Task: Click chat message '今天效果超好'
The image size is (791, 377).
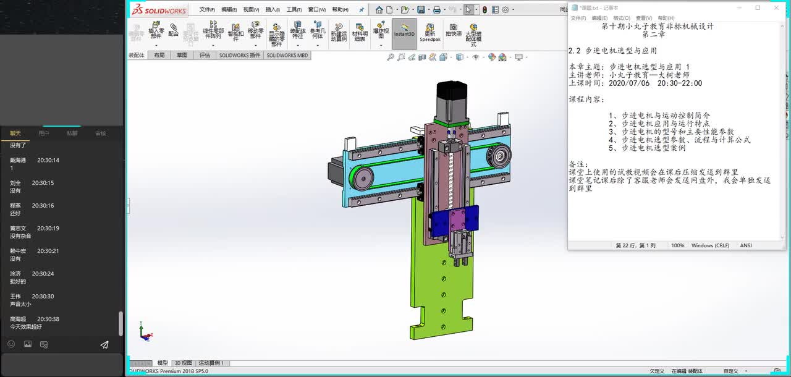Action: click(x=26, y=327)
